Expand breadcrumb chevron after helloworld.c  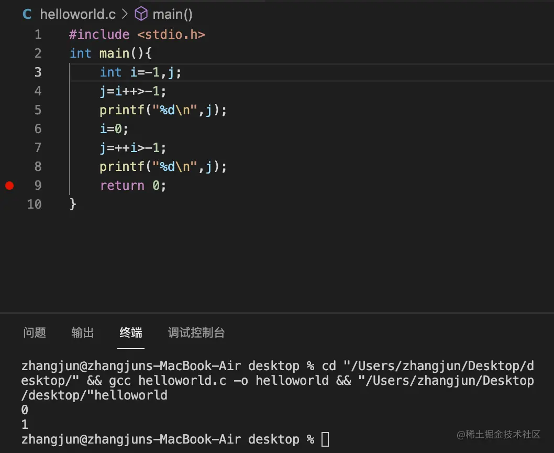point(125,14)
